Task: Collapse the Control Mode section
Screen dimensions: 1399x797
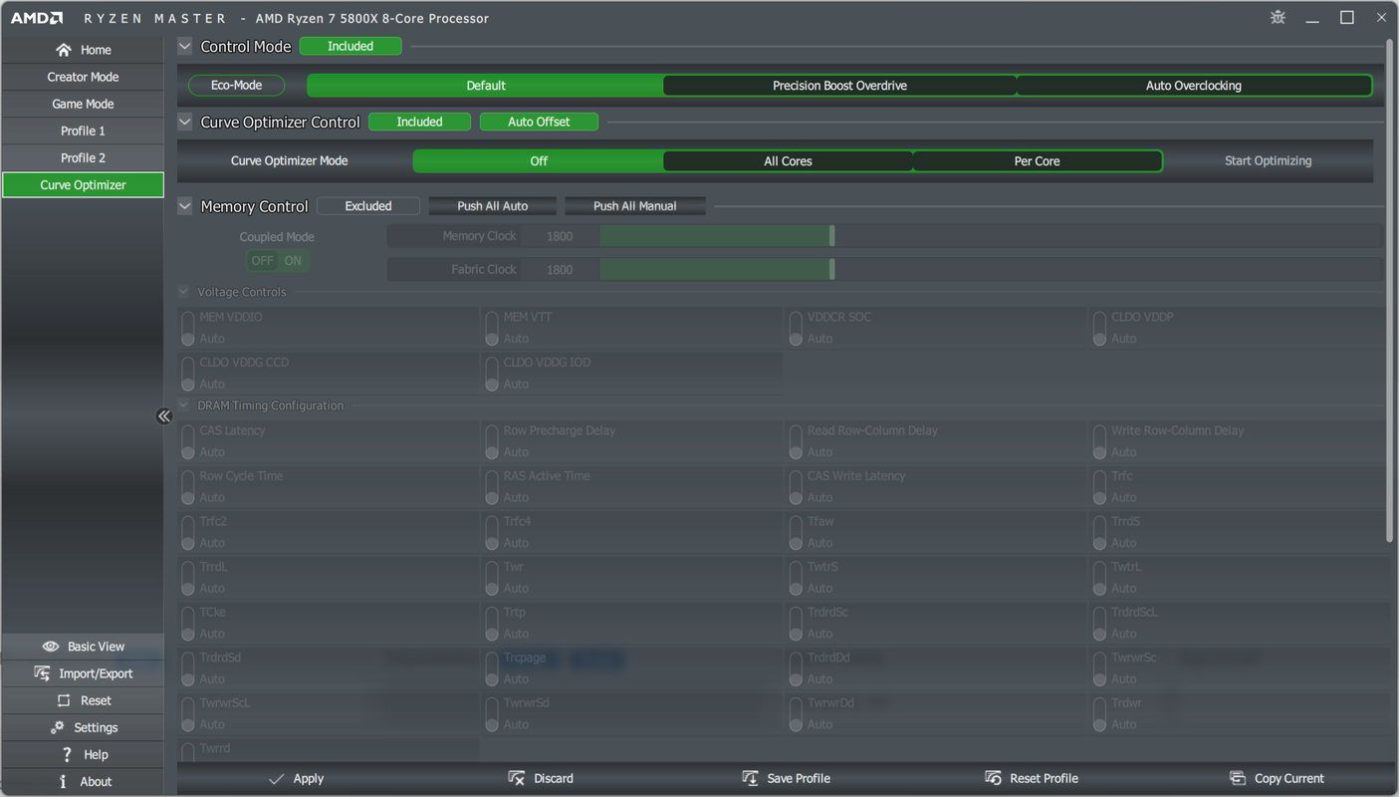Action: (x=185, y=46)
